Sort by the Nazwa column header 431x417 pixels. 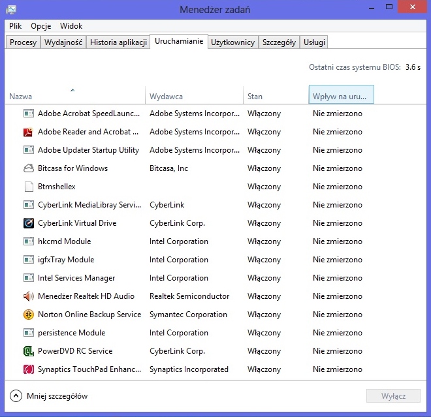pos(75,95)
